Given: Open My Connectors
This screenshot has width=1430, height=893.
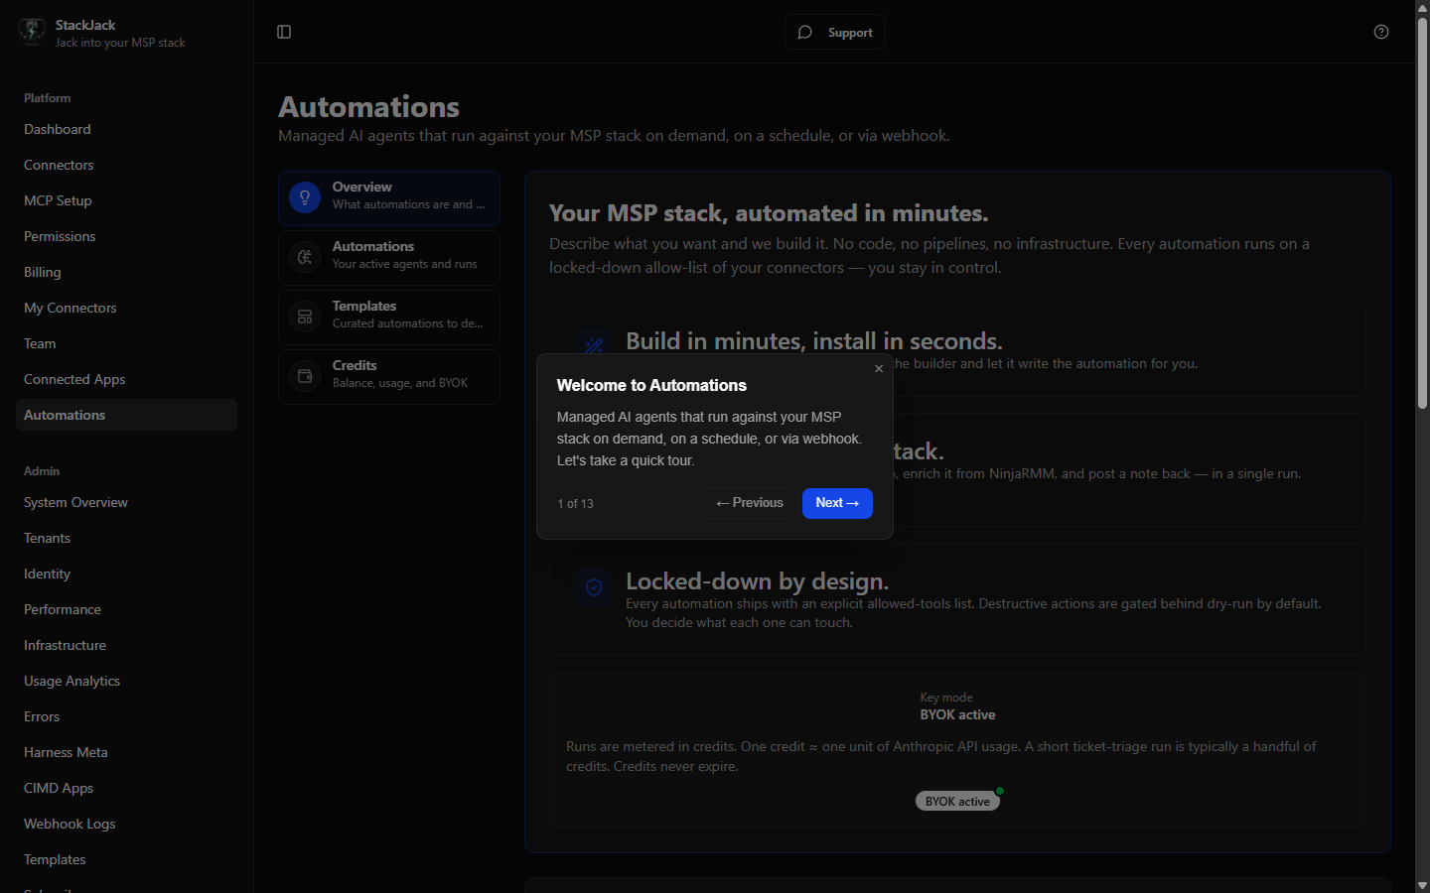Looking at the screenshot, I should pyautogui.click(x=126, y=308).
